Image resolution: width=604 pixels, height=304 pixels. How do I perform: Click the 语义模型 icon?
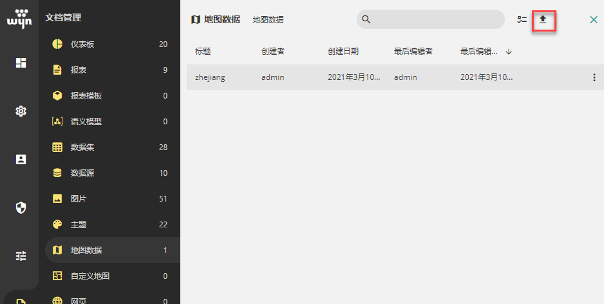click(x=57, y=122)
